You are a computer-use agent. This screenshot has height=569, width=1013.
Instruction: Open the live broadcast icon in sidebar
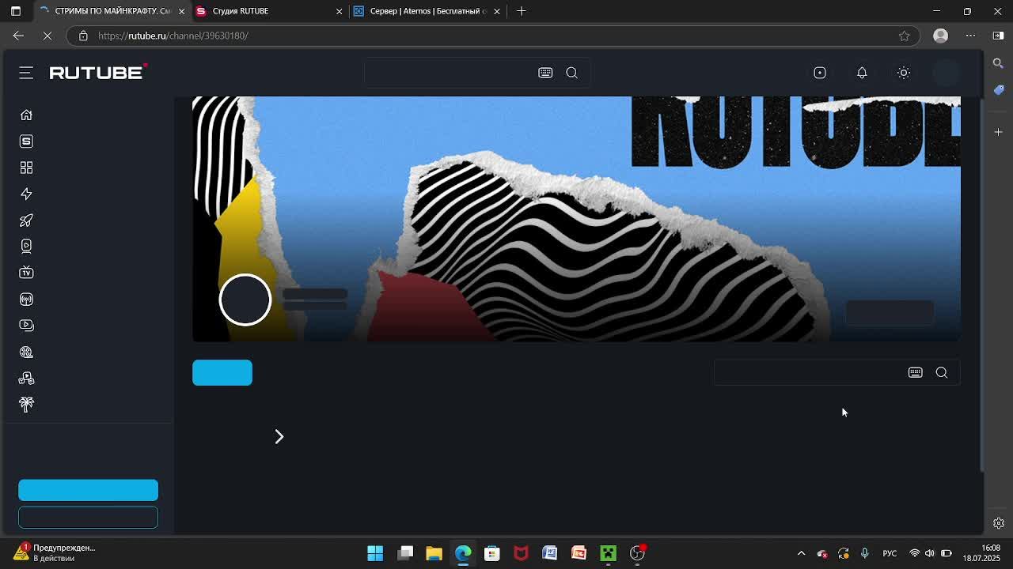(x=26, y=300)
